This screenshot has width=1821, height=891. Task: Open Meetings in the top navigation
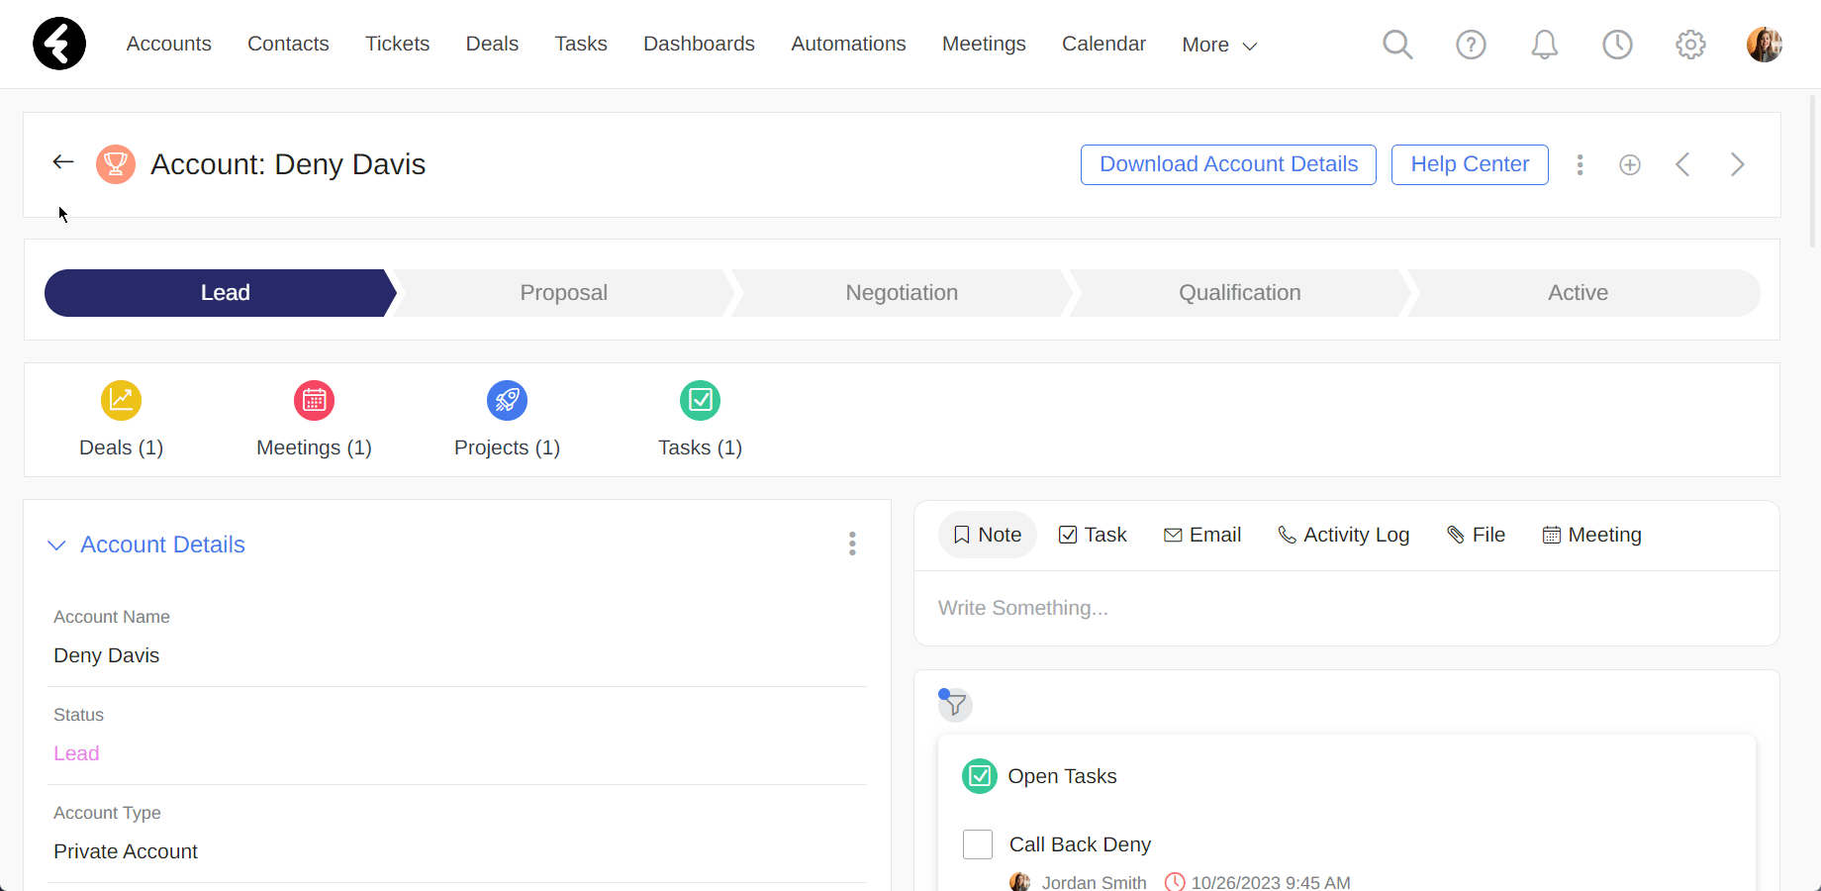[x=984, y=44]
